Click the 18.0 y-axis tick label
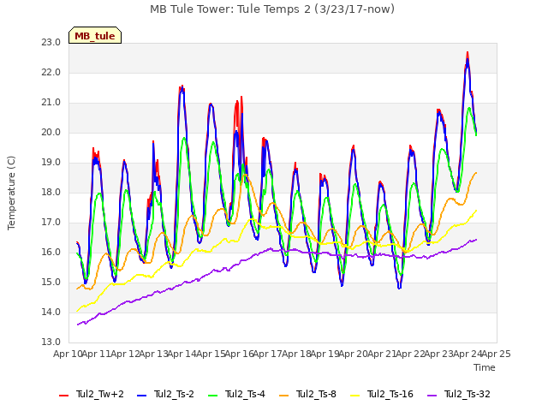The image size is (548, 411). pyautogui.click(x=51, y=193)
